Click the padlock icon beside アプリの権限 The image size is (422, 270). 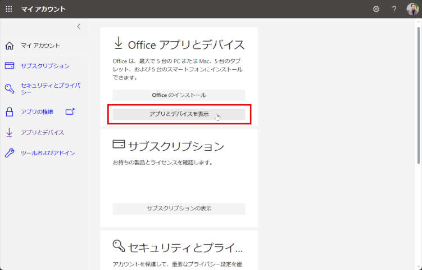click(x=10, y=112)
